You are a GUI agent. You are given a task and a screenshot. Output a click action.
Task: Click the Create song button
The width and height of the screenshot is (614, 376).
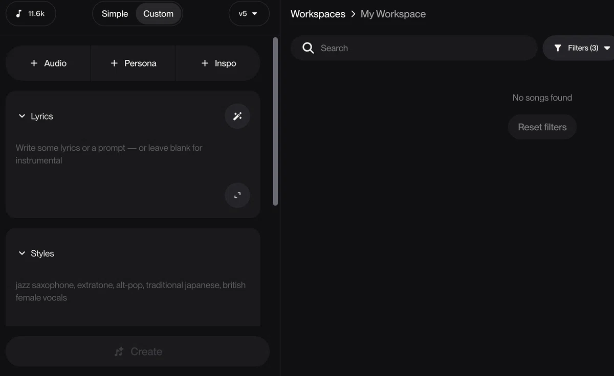[138, 351]
